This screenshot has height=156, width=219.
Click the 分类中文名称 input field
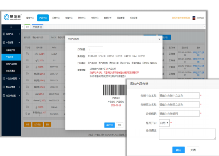tap(179, 95)
